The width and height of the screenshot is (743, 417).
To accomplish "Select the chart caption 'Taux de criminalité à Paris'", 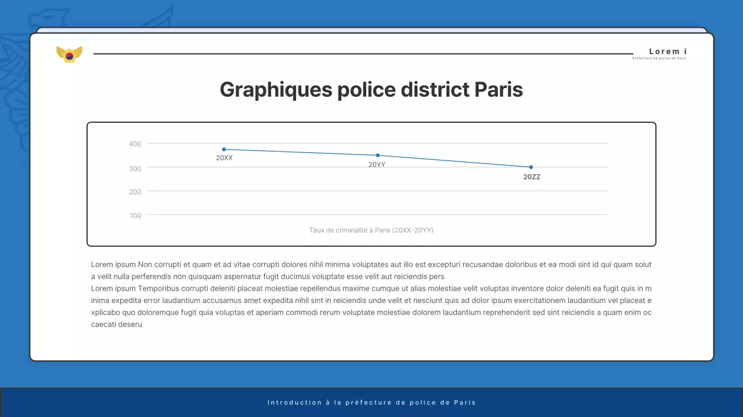I will pos(371,230).
